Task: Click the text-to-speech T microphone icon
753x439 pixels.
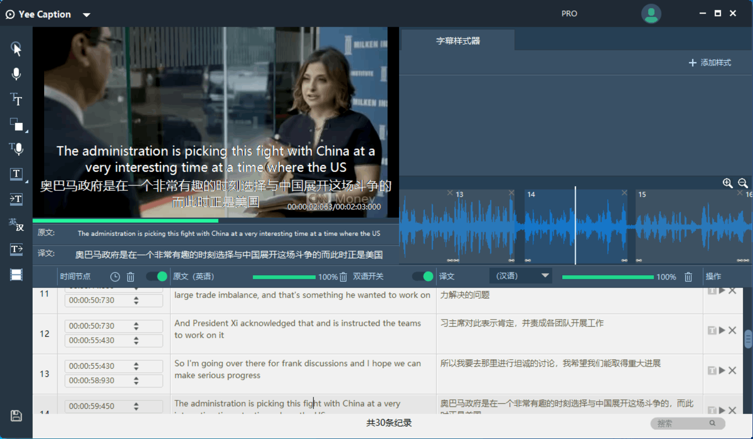Action: click(x=17, y=149)
